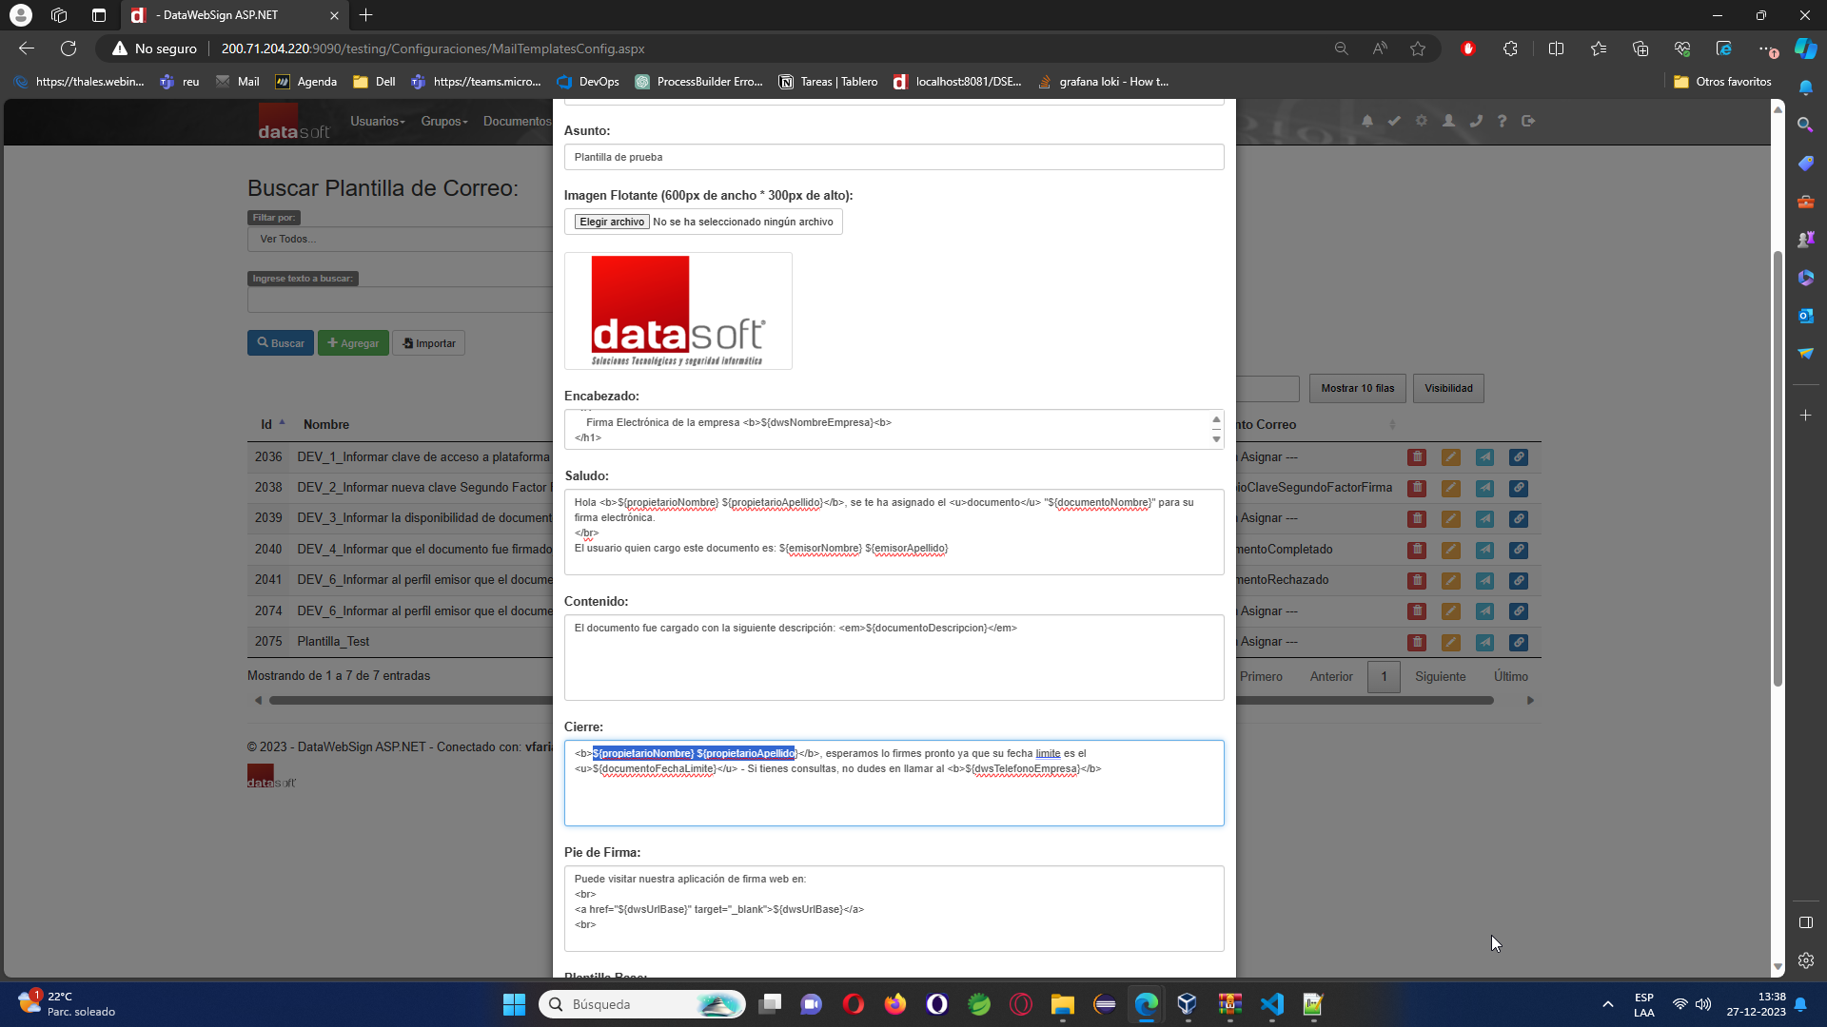Go to Último page
The image size is (1827, 1027).
(1510, 677)
